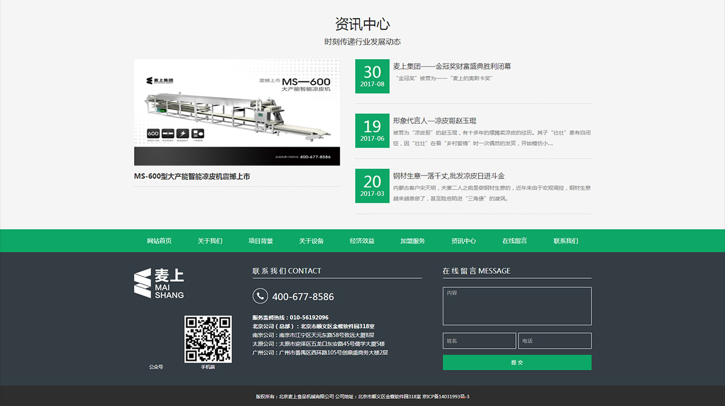Click the 联系我们 CONTACT heading
The width and height of the screenshot is (725, 406).
[287, 271]
